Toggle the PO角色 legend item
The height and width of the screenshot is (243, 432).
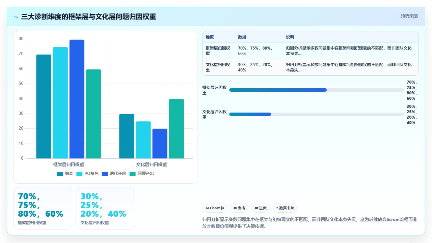(87, 174)
